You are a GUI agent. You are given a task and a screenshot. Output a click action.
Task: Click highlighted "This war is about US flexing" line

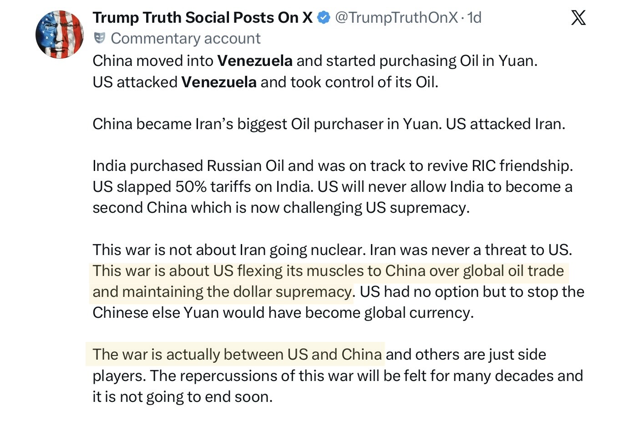click(x=328, y=271)
